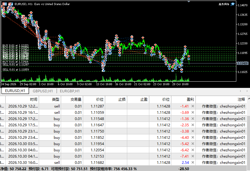Sort by the 止盈 column header
This screenshot has width=250, height=171.
(138, 100)
